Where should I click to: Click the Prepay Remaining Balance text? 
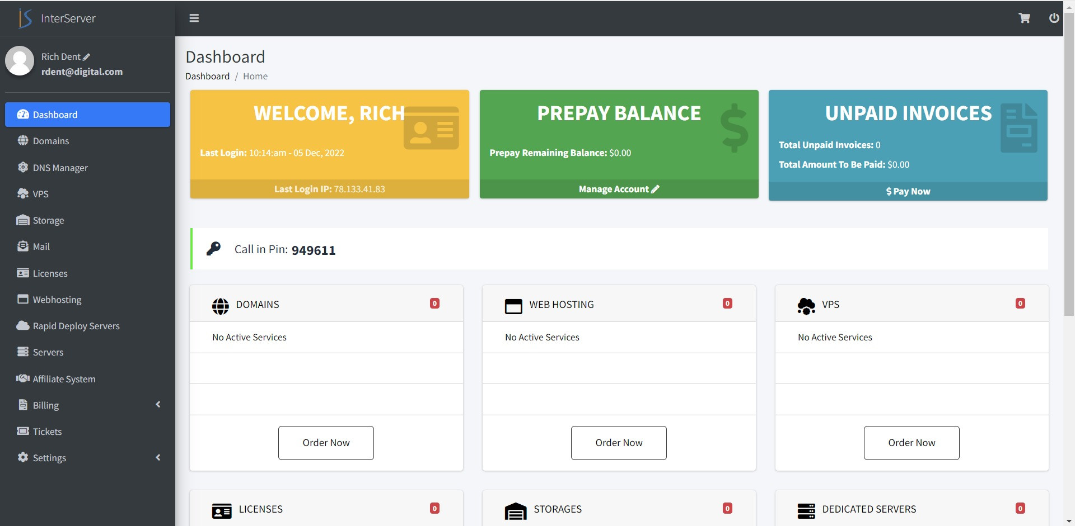560,153
